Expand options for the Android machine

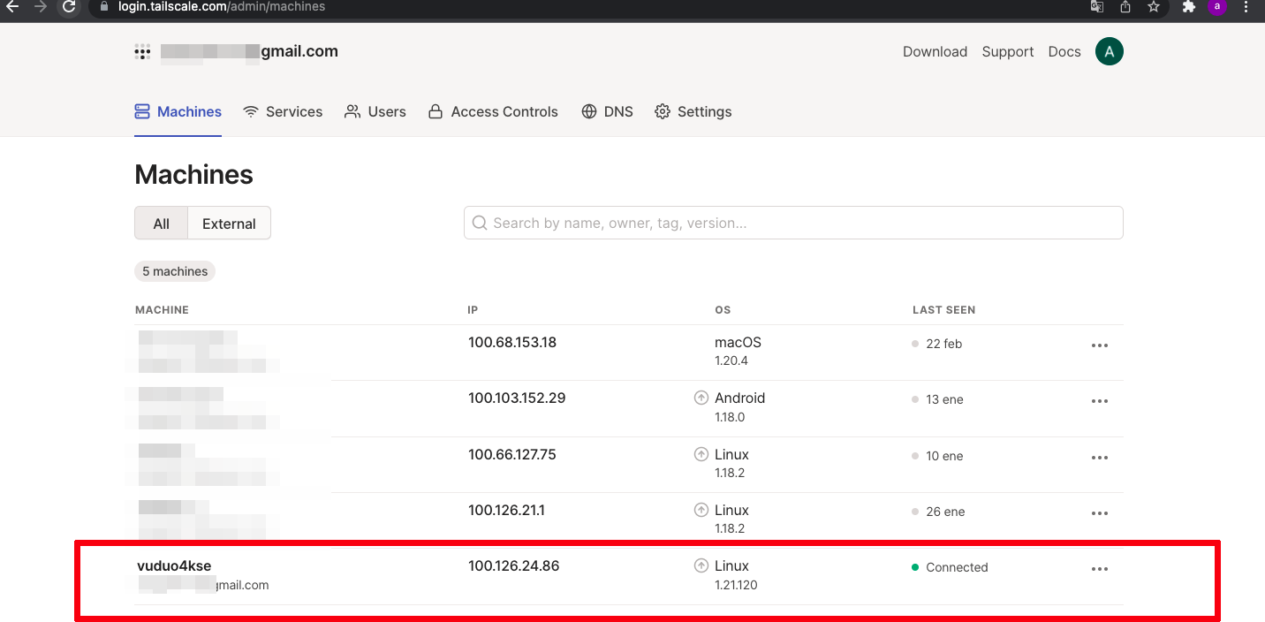tap(1099, 401)
